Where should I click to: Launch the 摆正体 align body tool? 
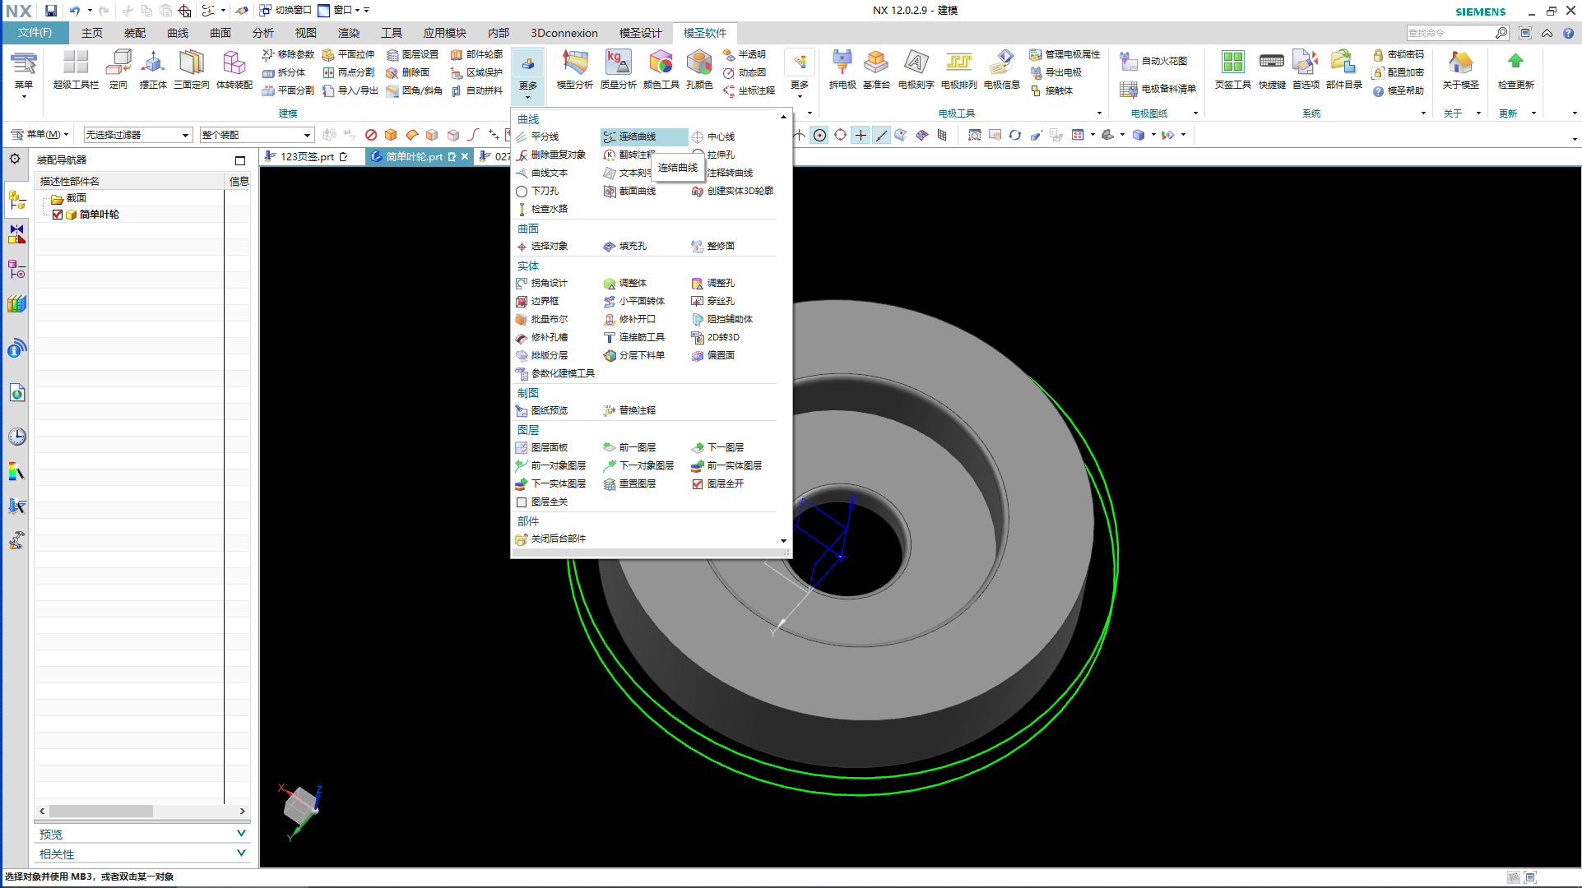point(153,69)
